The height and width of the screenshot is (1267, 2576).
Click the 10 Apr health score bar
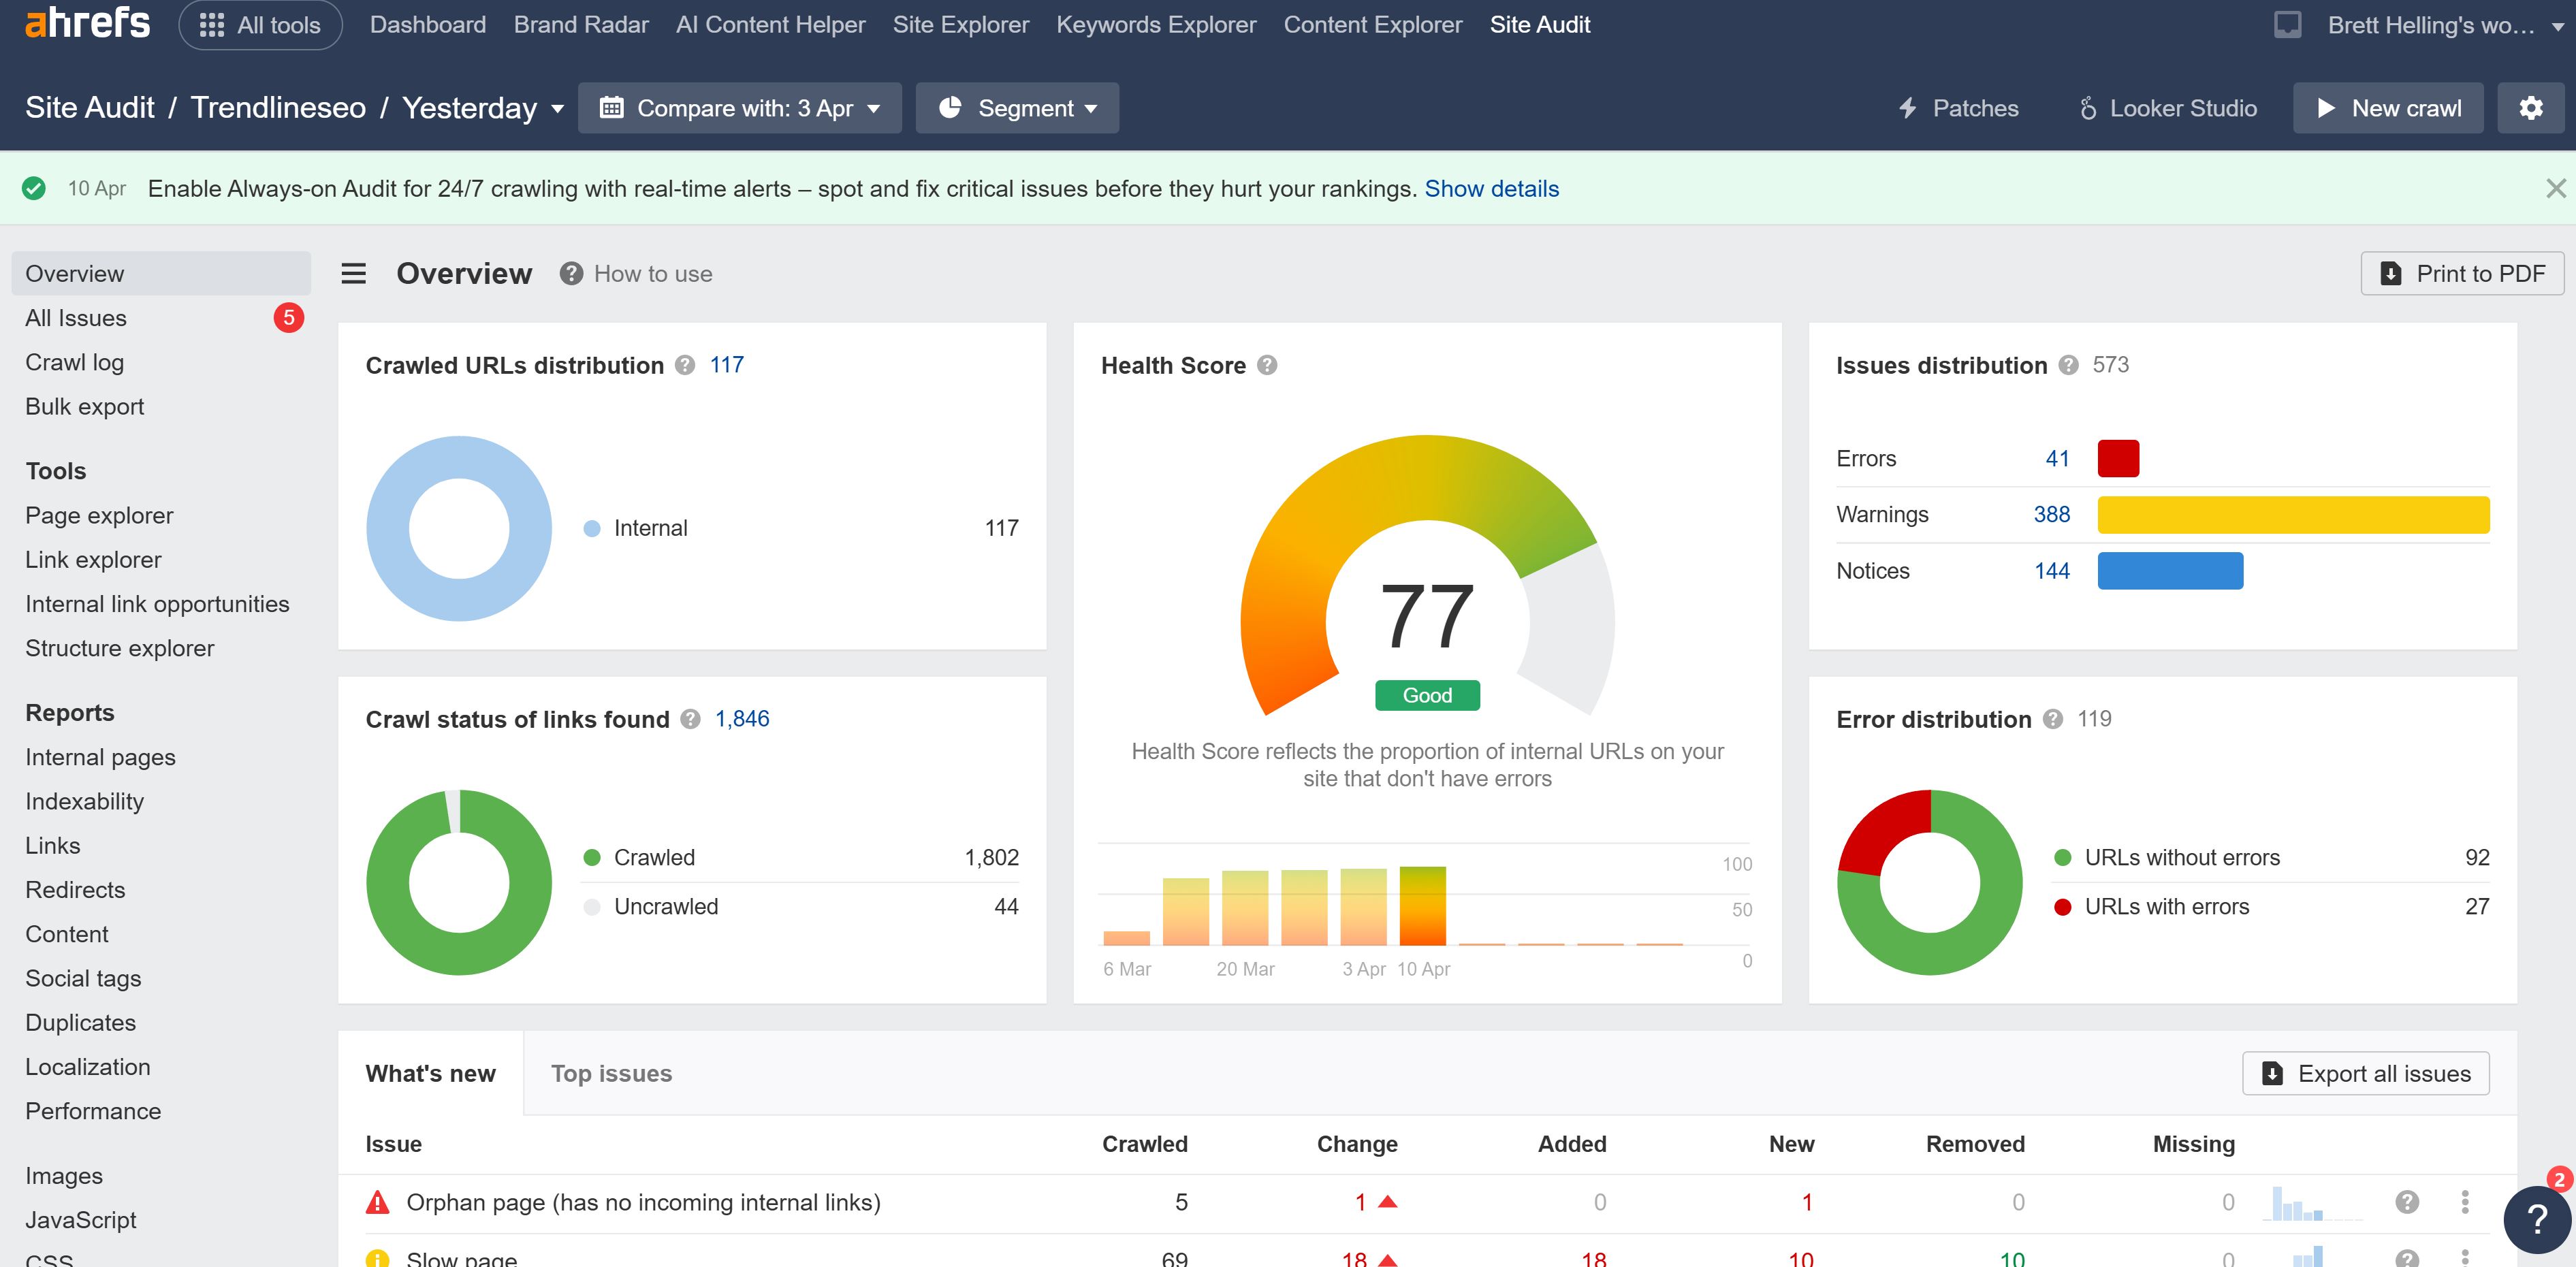1422,905
